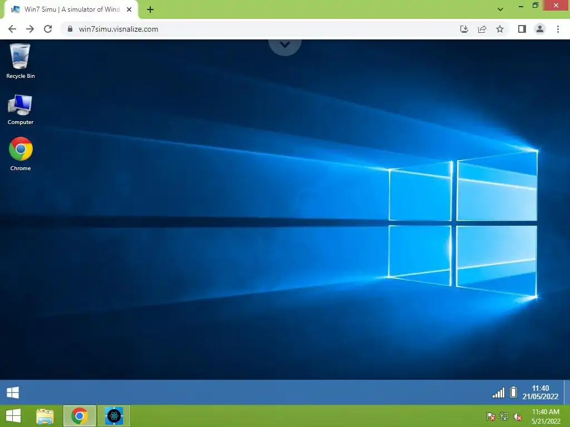The width and height of the screenshot is (570, 427).
Task: Install the app via address bar icon
Action: [x=464, y=29]
